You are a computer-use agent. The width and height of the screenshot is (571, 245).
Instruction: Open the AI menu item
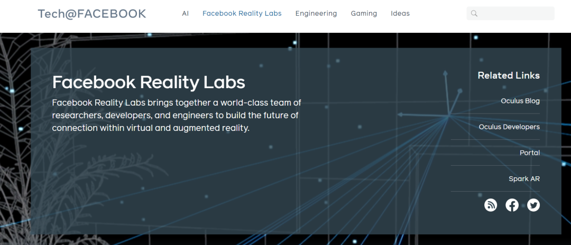(185, 14)
